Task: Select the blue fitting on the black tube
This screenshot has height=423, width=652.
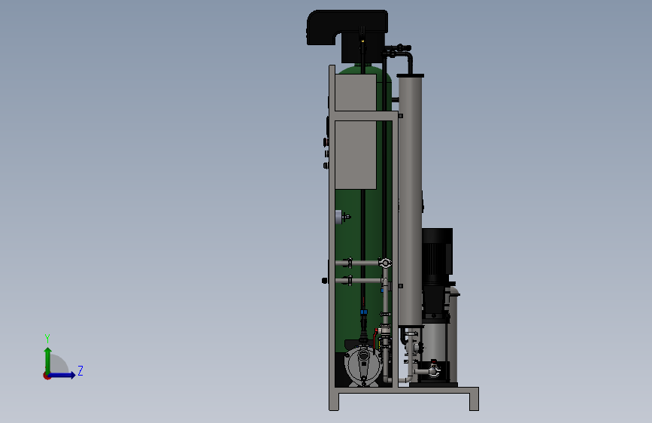Action: pos(364,312)
